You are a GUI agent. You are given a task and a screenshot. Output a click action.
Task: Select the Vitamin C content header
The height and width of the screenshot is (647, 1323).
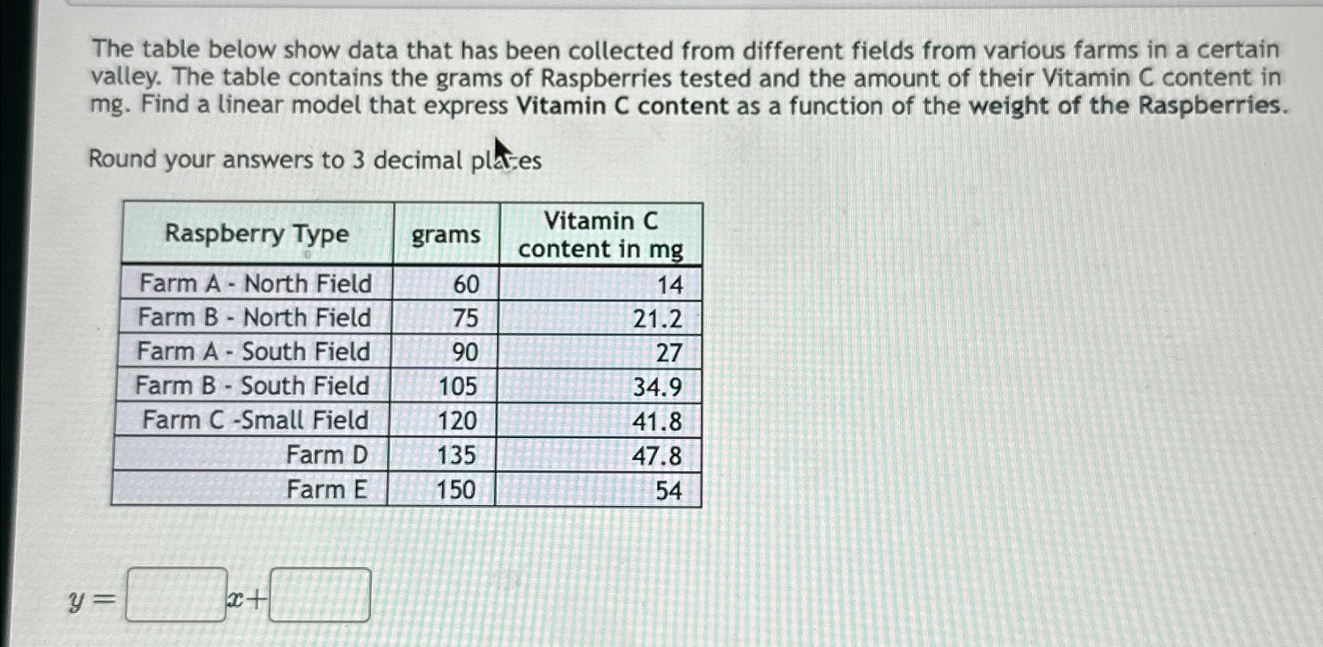click(x=603, y=234)
